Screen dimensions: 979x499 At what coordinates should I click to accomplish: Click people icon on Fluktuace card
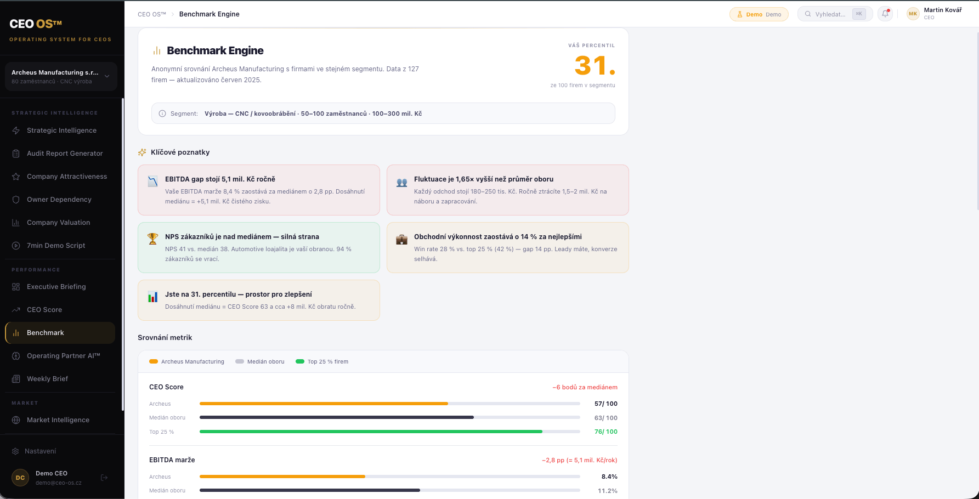point(402,183)
